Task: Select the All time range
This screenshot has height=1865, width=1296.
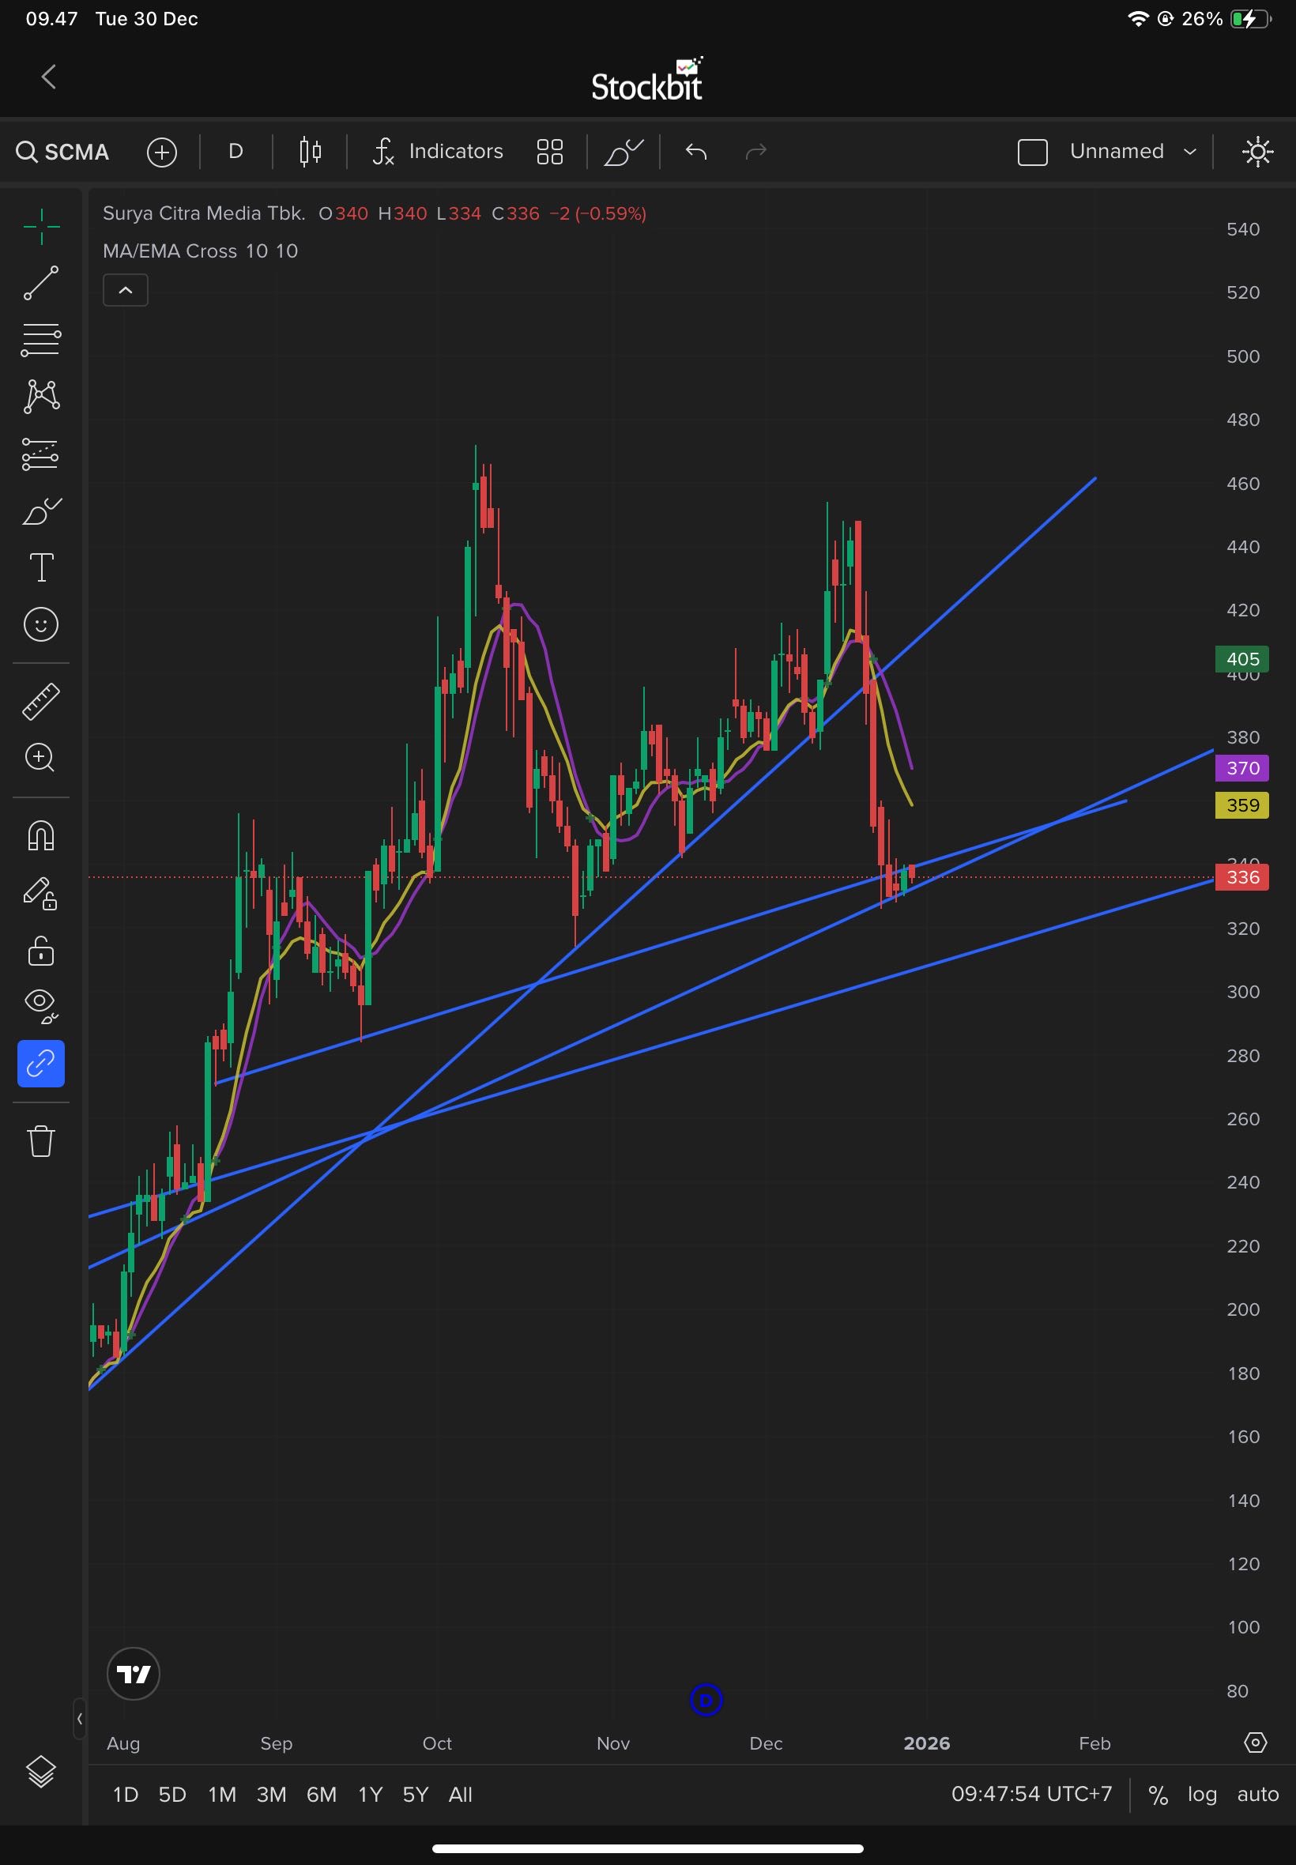Action: [461, 1795]
